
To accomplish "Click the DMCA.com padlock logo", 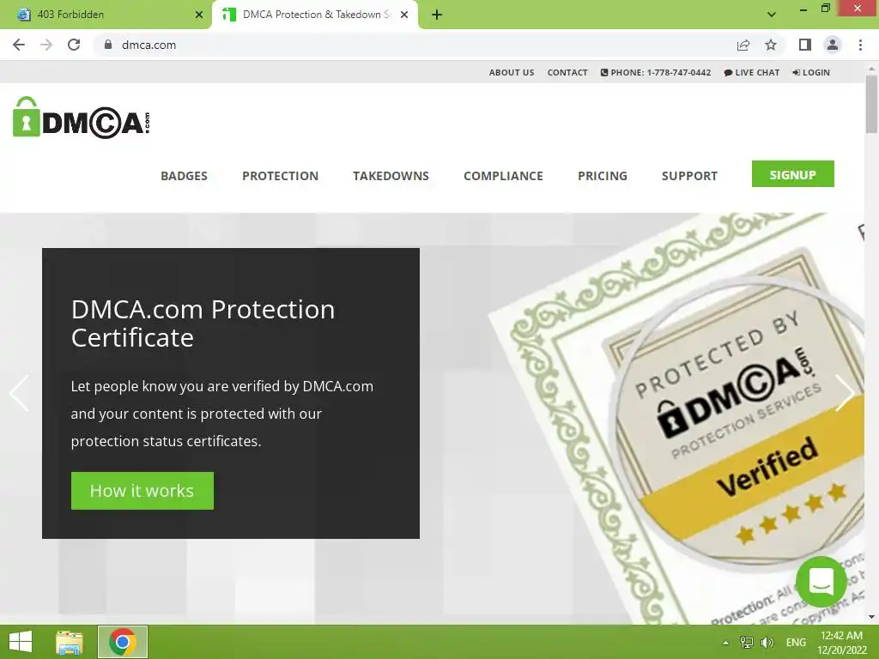I will pos(82,118).
